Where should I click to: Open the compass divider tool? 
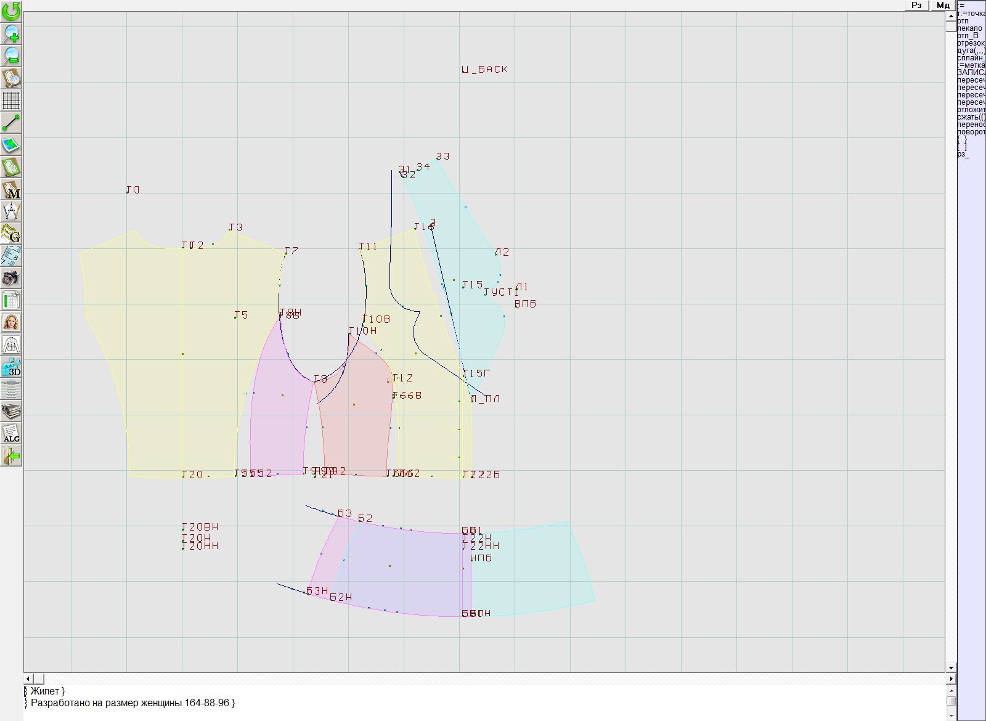[x=11, y=211]
